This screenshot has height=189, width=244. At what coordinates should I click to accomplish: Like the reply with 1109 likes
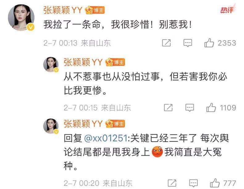(211, 108)
